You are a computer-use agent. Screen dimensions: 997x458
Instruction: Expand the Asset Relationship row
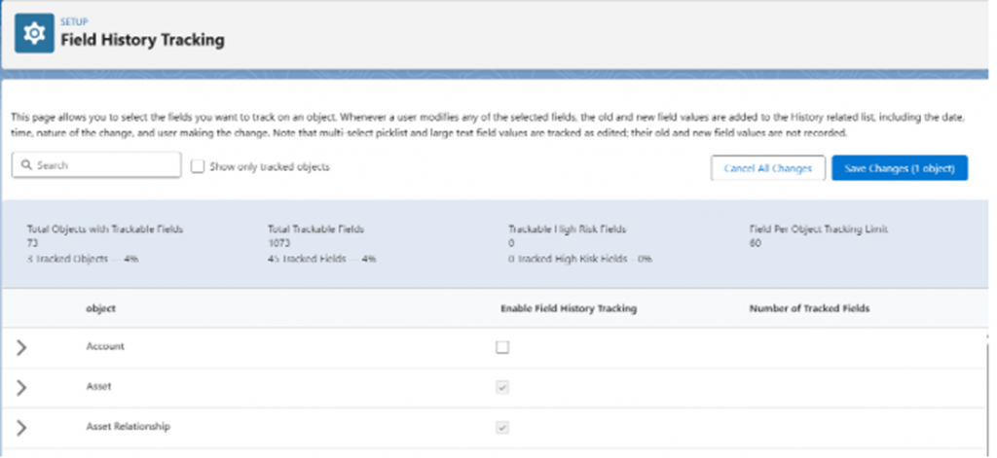pyautogui.click(x=21, y=427)
